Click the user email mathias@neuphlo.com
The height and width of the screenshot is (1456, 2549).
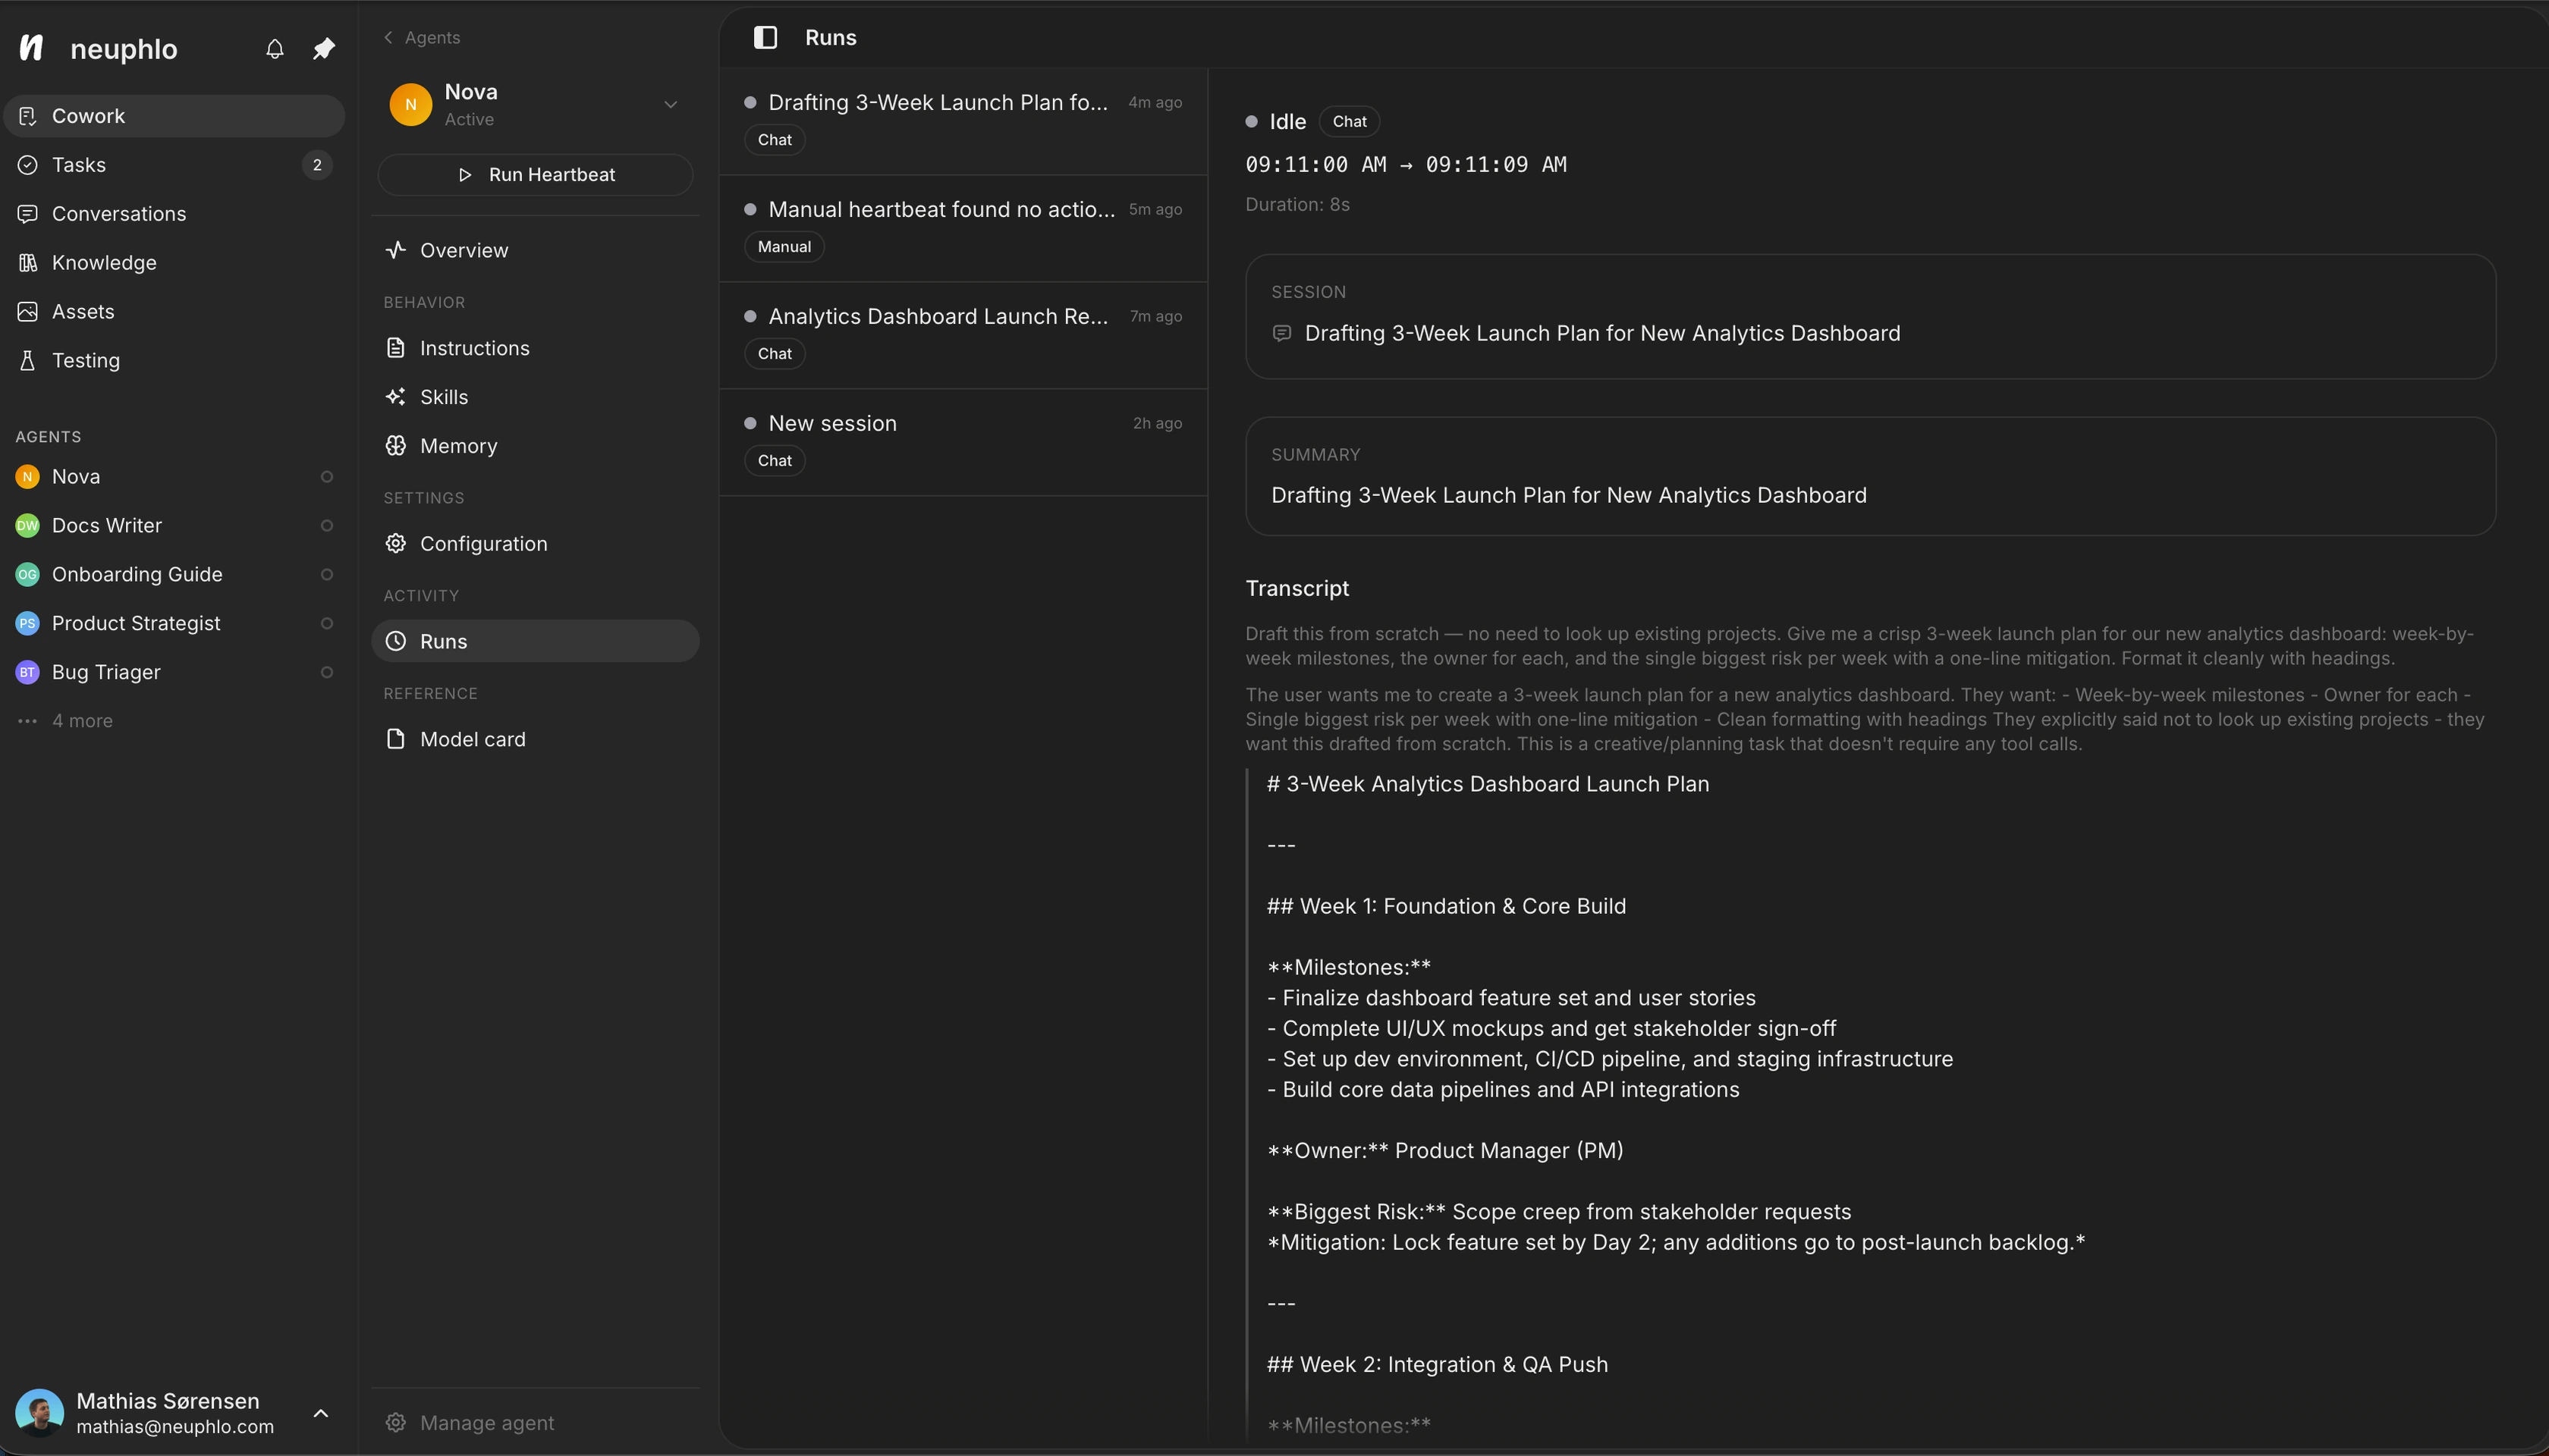pos(175,1427)
